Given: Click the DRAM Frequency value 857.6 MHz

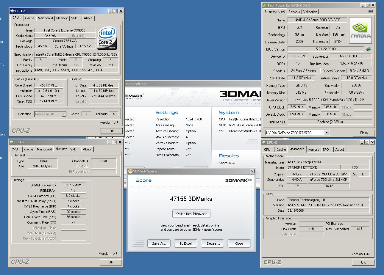Looking at the screenshot, I should [73, 185].
